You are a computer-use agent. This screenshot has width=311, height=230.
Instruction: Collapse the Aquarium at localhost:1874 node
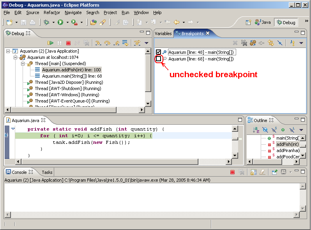[15, 57]
